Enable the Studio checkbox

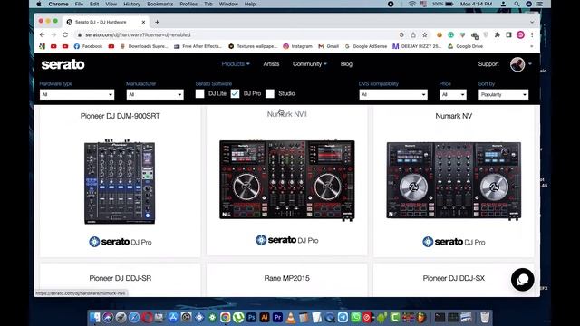click(x=270, y=94)
